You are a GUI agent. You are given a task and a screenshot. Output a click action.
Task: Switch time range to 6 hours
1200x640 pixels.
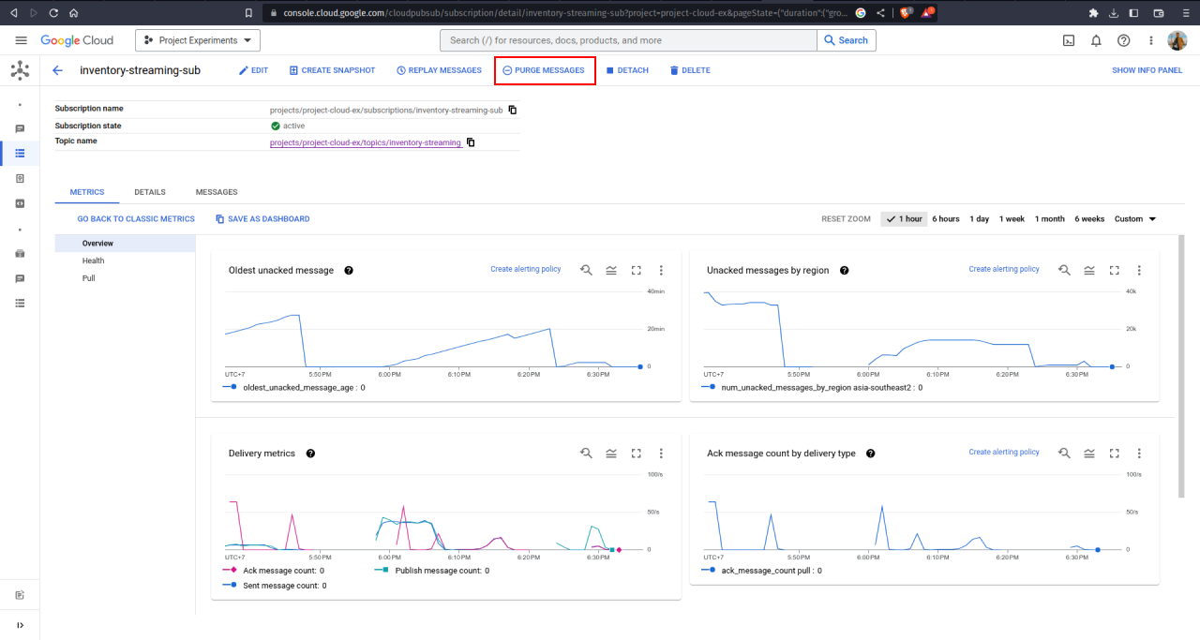click(945, 219)
